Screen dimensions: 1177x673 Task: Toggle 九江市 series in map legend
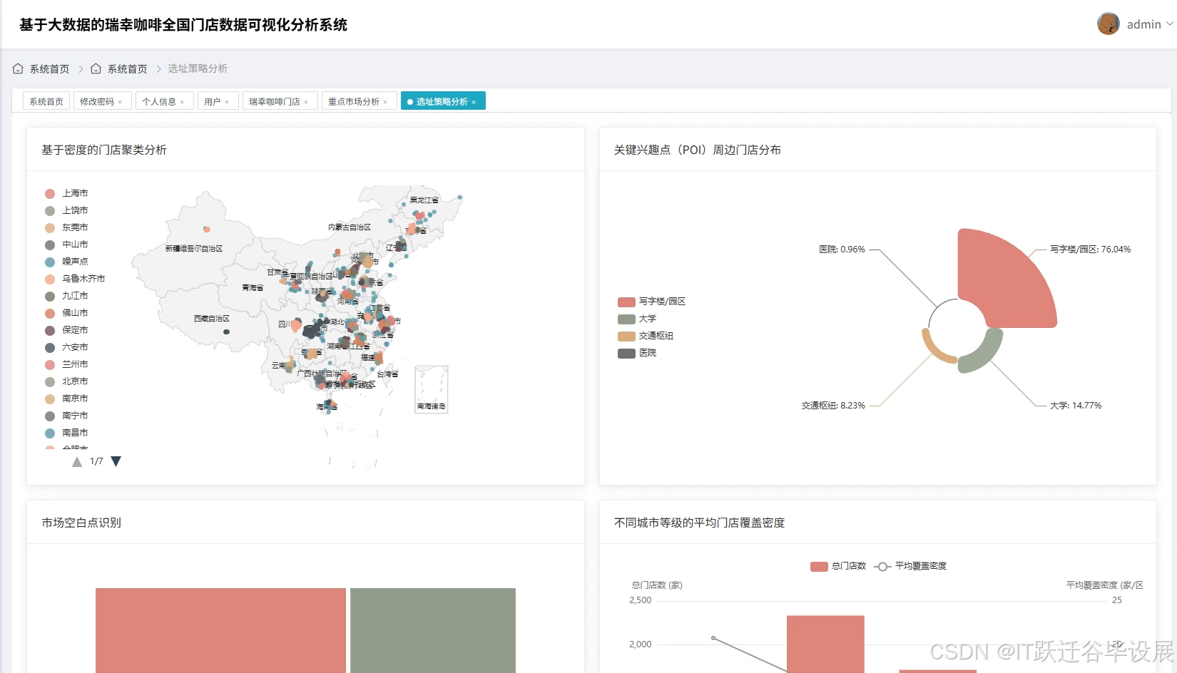click(x=66, y=296)
